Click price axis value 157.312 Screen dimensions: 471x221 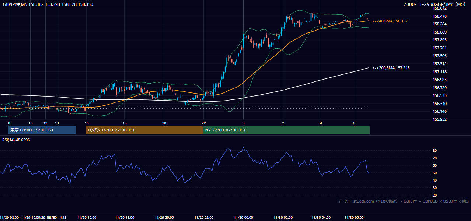pos(440,64)
